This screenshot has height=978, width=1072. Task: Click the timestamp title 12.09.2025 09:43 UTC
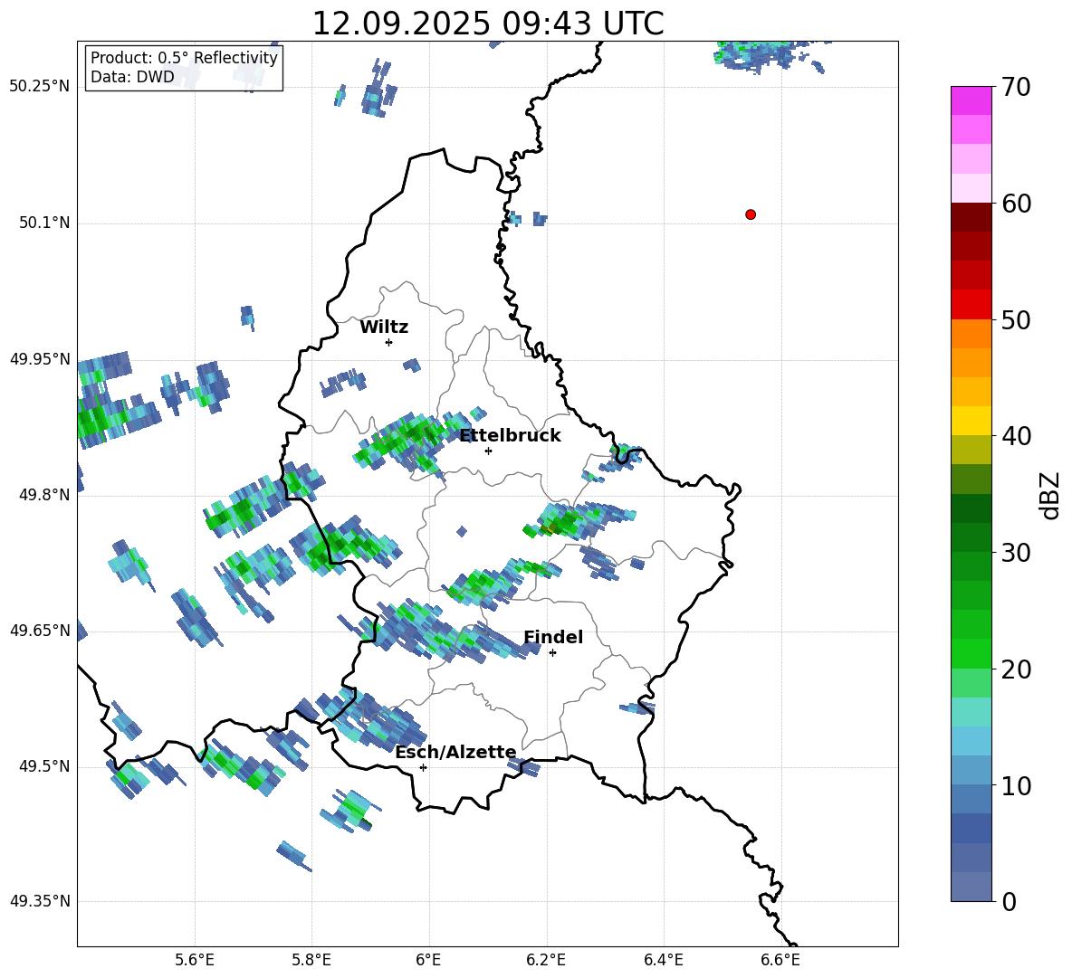[488, 24]
